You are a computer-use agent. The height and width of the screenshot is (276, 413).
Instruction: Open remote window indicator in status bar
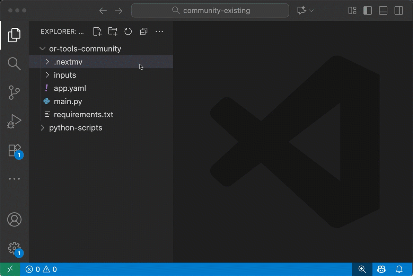(x=10, y=269)
